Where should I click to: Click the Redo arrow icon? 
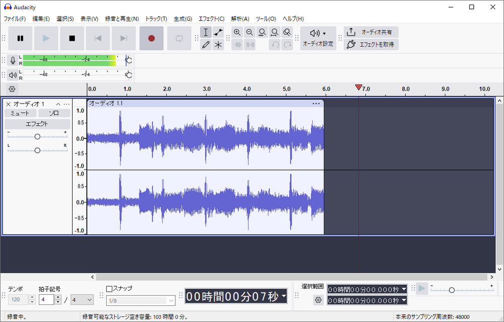tap(287, 45)
